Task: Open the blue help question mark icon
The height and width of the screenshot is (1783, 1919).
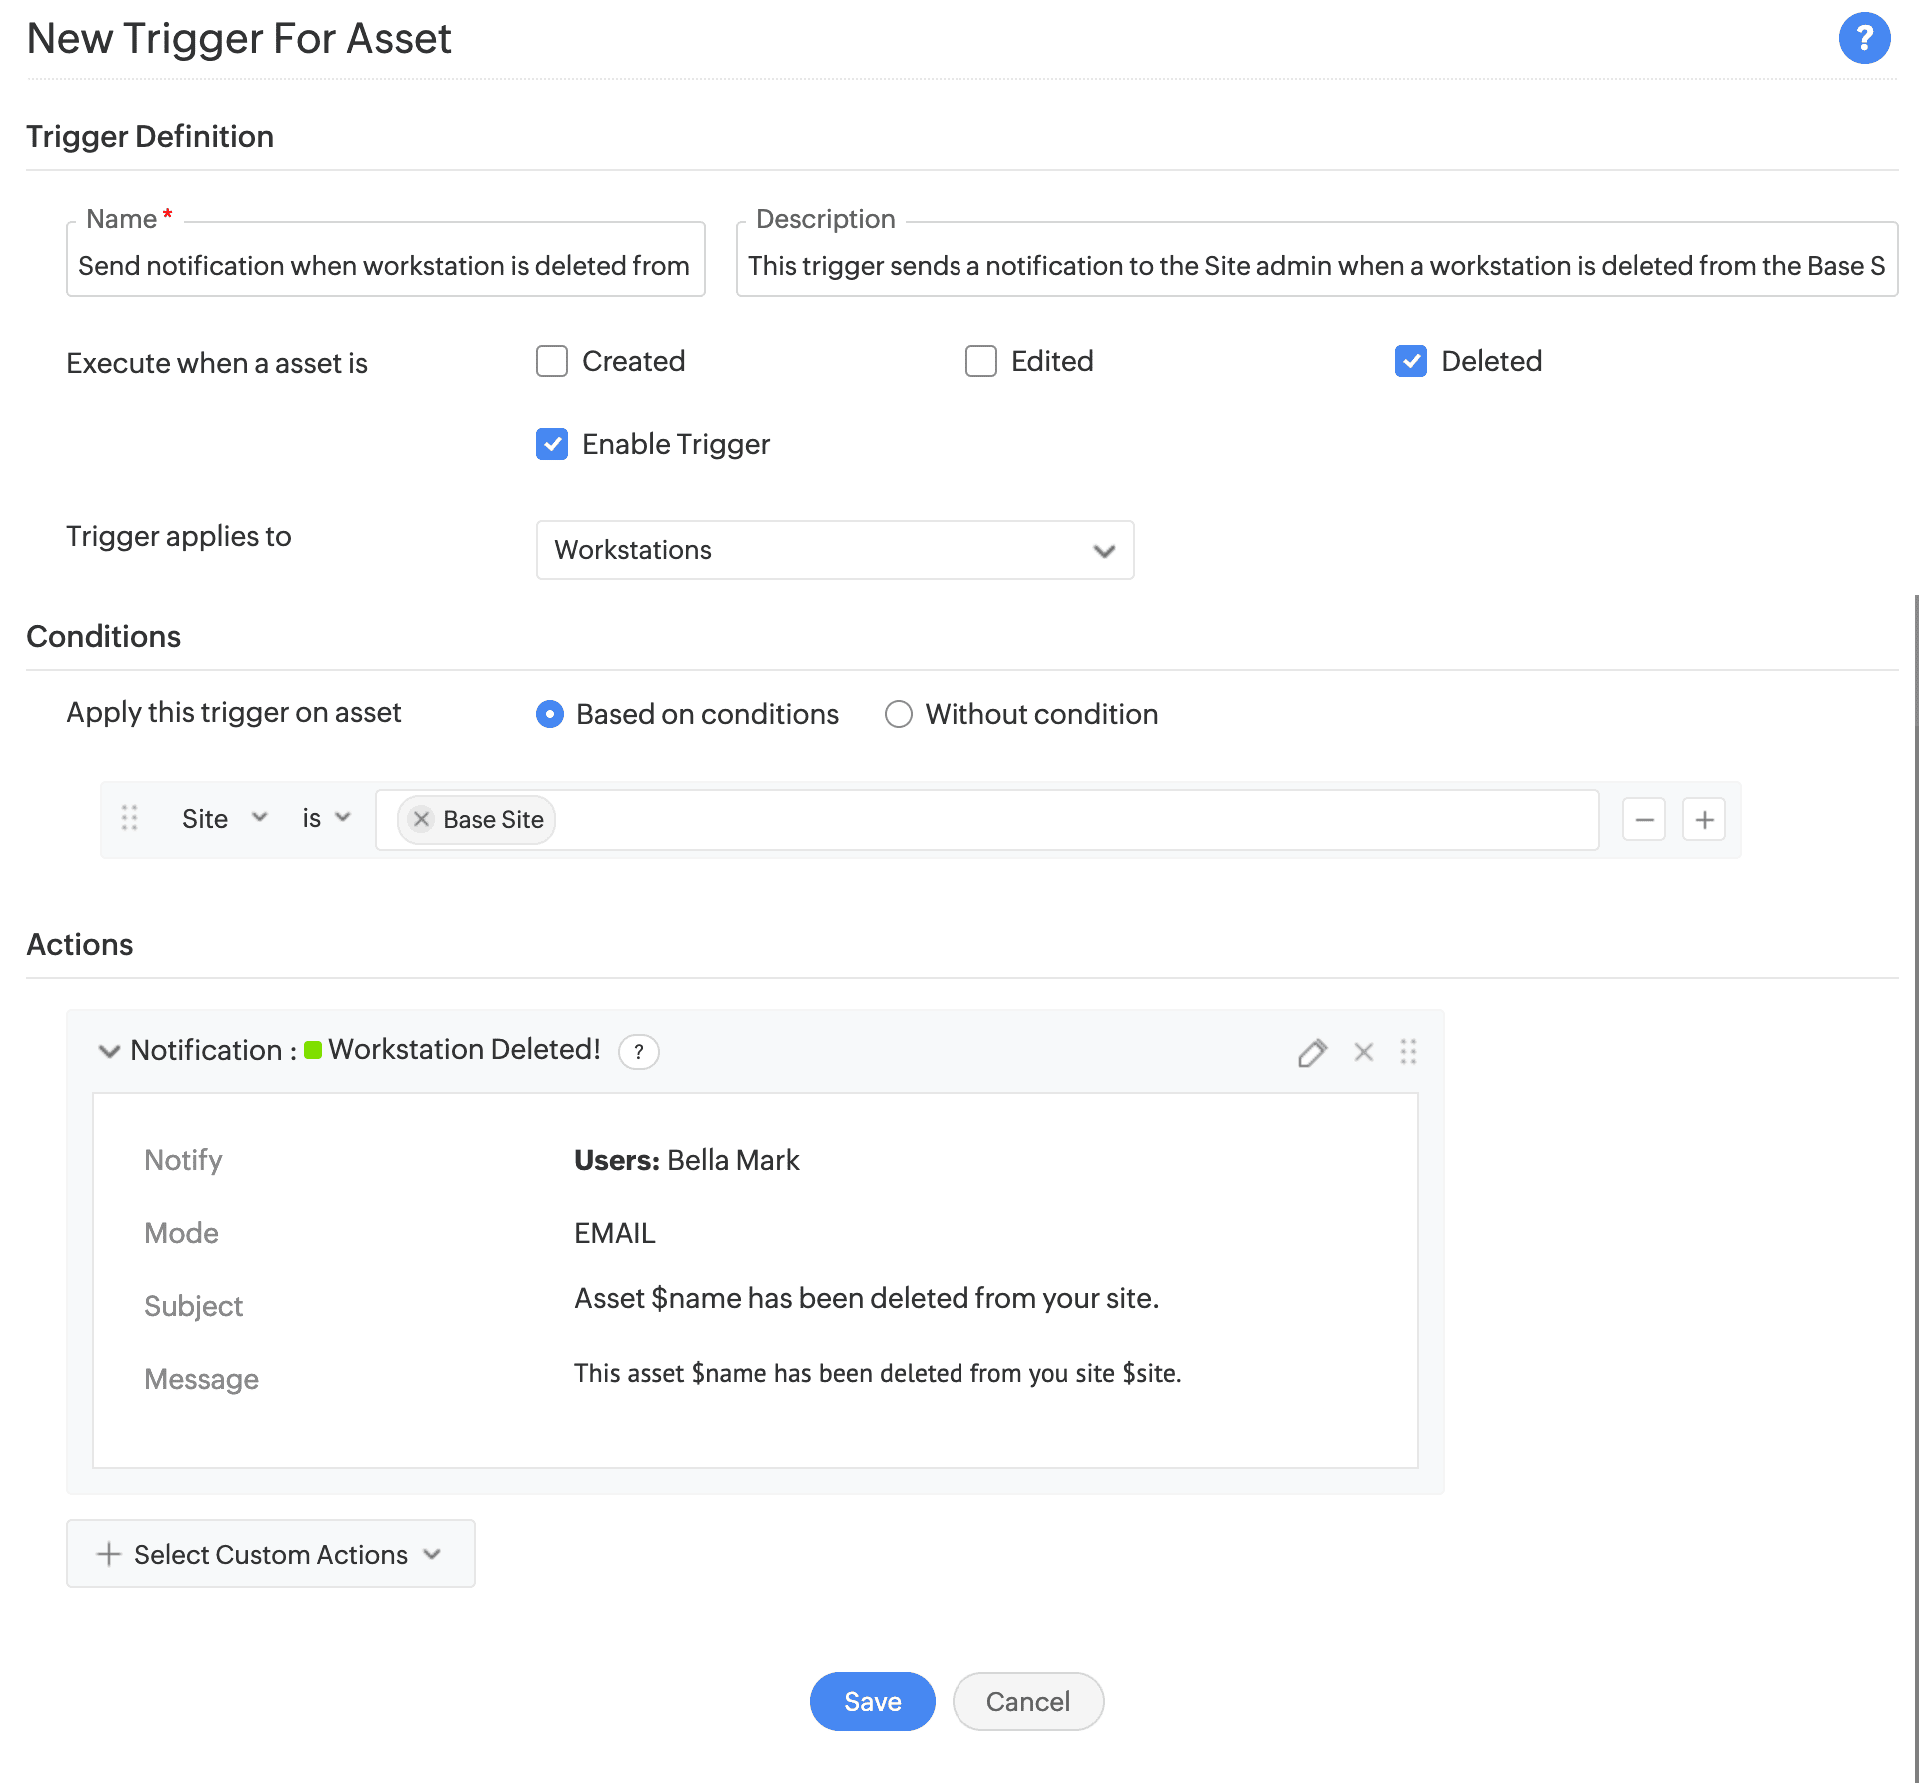Action: coord(1863,39)
